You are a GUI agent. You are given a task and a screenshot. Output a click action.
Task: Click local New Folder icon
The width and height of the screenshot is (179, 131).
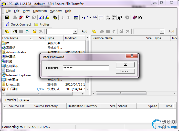click(35, 31)
